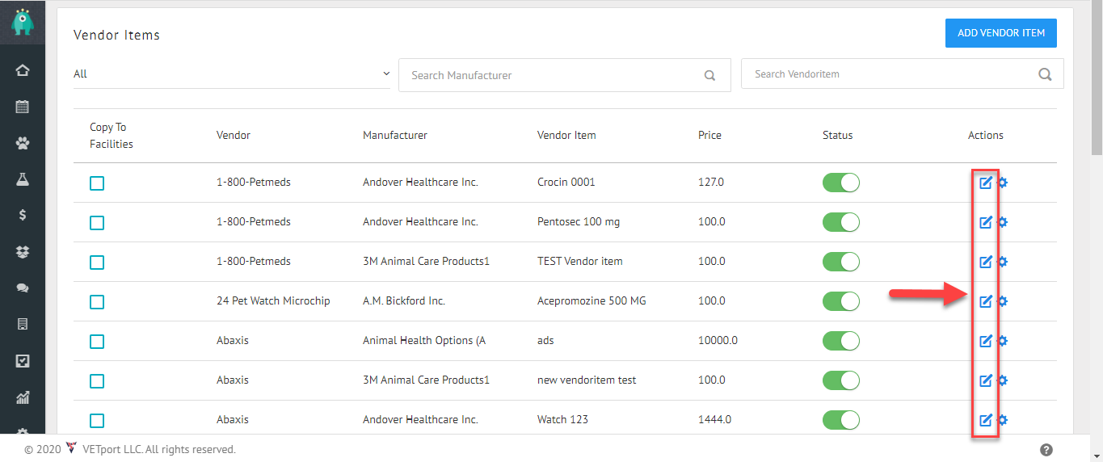Open the bar chart reports icon in the sidebar
The height and width of the screenshot is (462, 1103).
click(23, 397)
